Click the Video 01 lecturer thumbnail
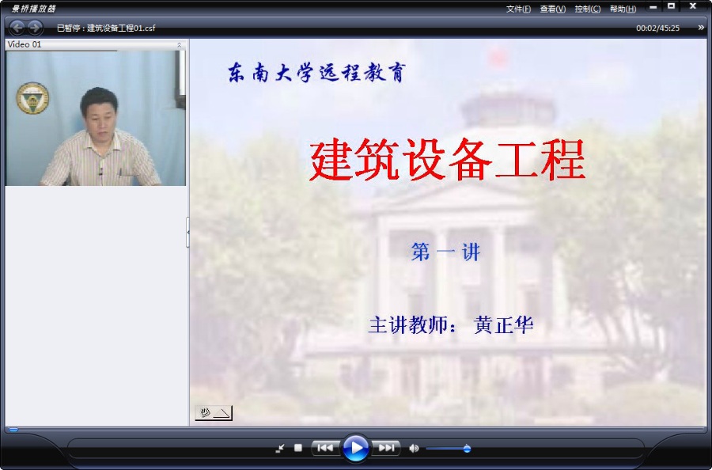 pos(96,118)
